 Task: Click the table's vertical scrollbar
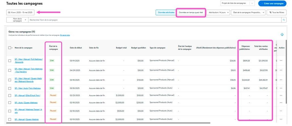(286, 72)
